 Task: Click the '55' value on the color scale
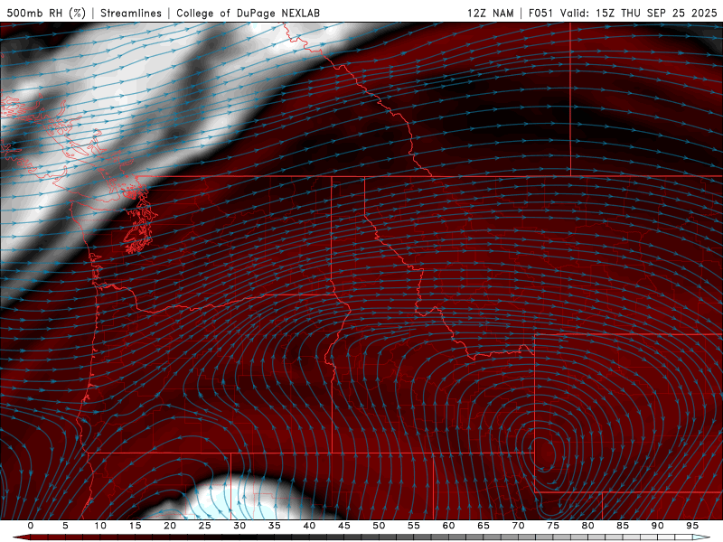(x=413, y=526)
